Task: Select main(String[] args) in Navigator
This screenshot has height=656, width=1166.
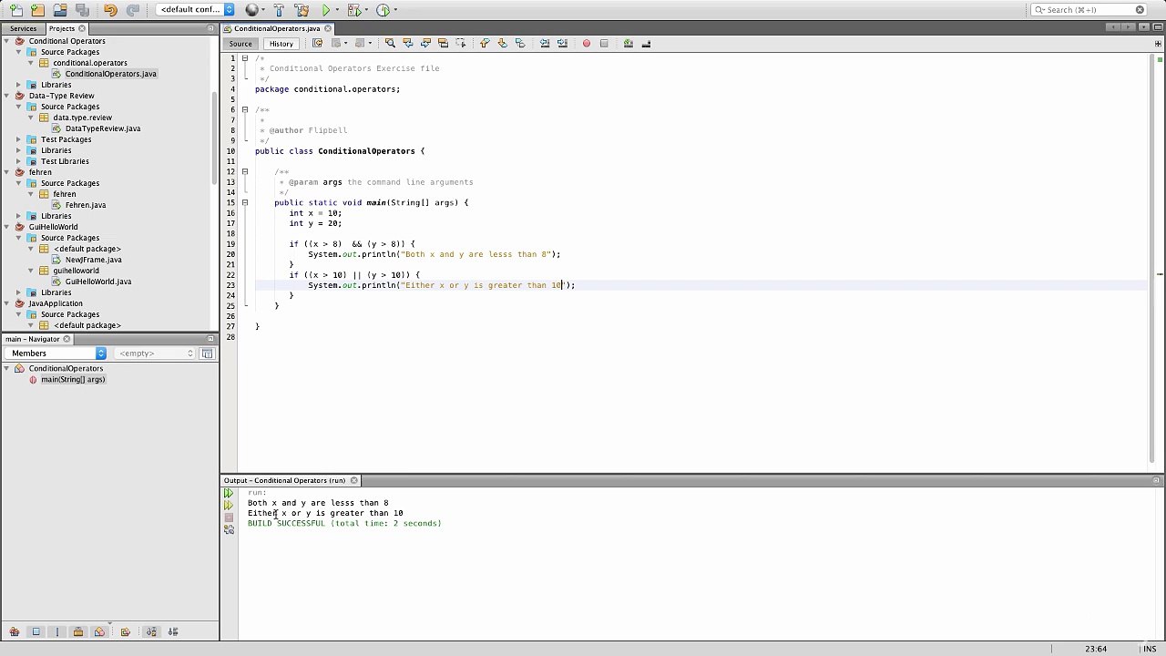Action: pyautogui.click(x=73, y=380)
